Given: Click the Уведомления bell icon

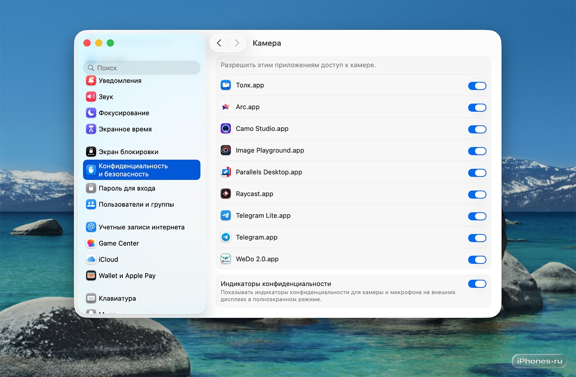Looking at the screenshot, I should pos(91,81).
